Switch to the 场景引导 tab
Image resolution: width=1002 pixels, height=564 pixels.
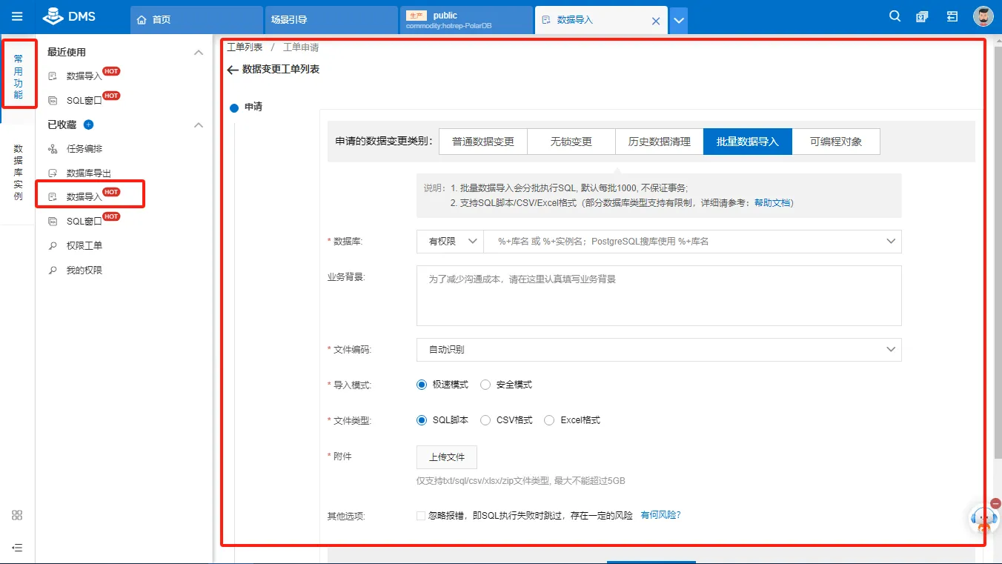click(x=331, y=20)
